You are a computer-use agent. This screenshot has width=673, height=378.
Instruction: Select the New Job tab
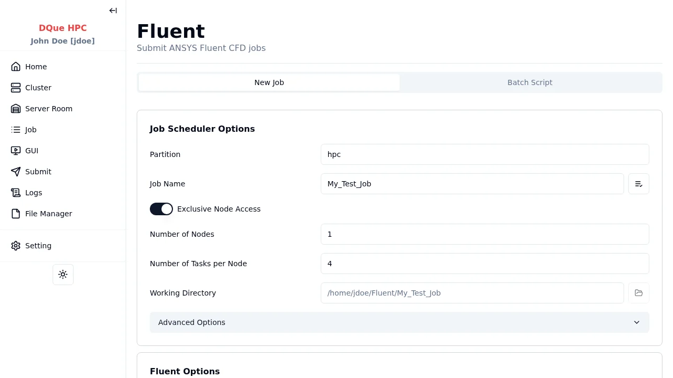point(269,82)
